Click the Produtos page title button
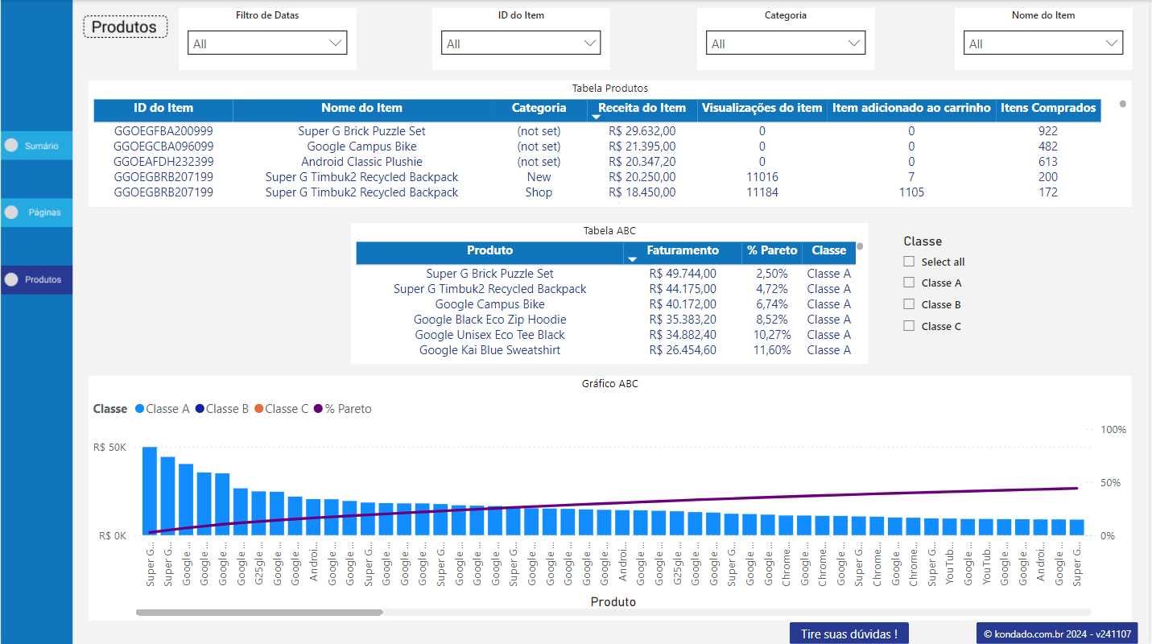 [x=125, y=26]
